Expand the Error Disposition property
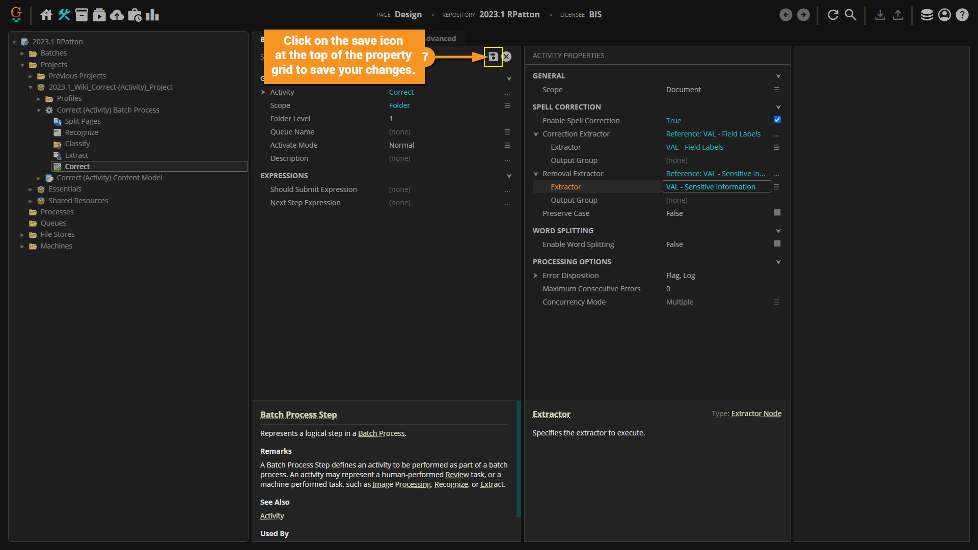 coord(535,276)
